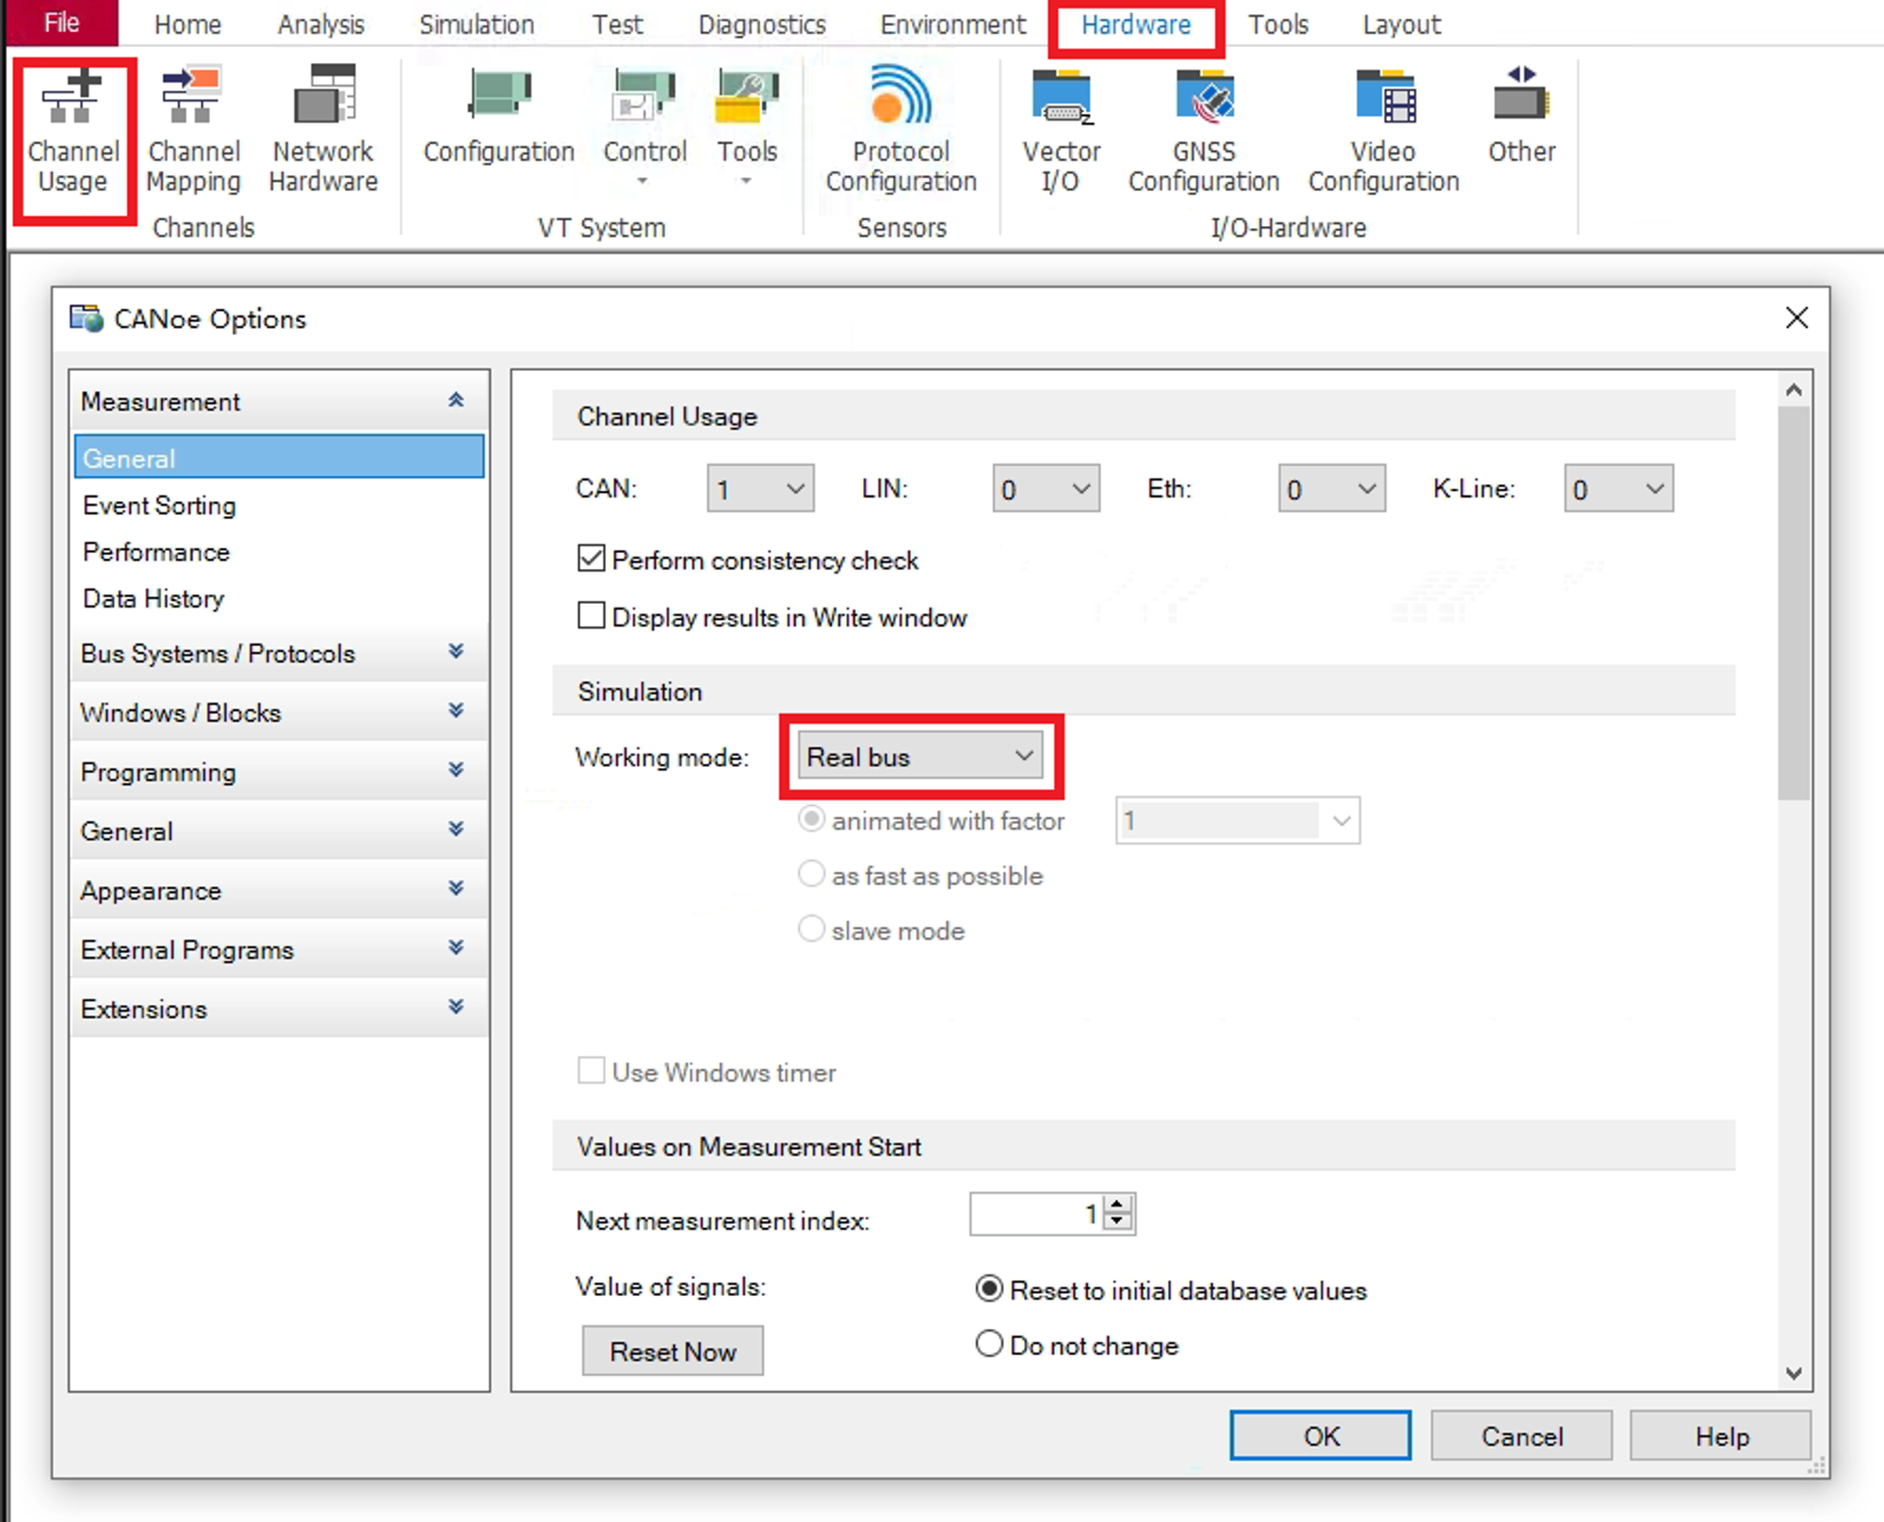
Task: Switch to the Environment ribbon tab
Action: point(953,24)
